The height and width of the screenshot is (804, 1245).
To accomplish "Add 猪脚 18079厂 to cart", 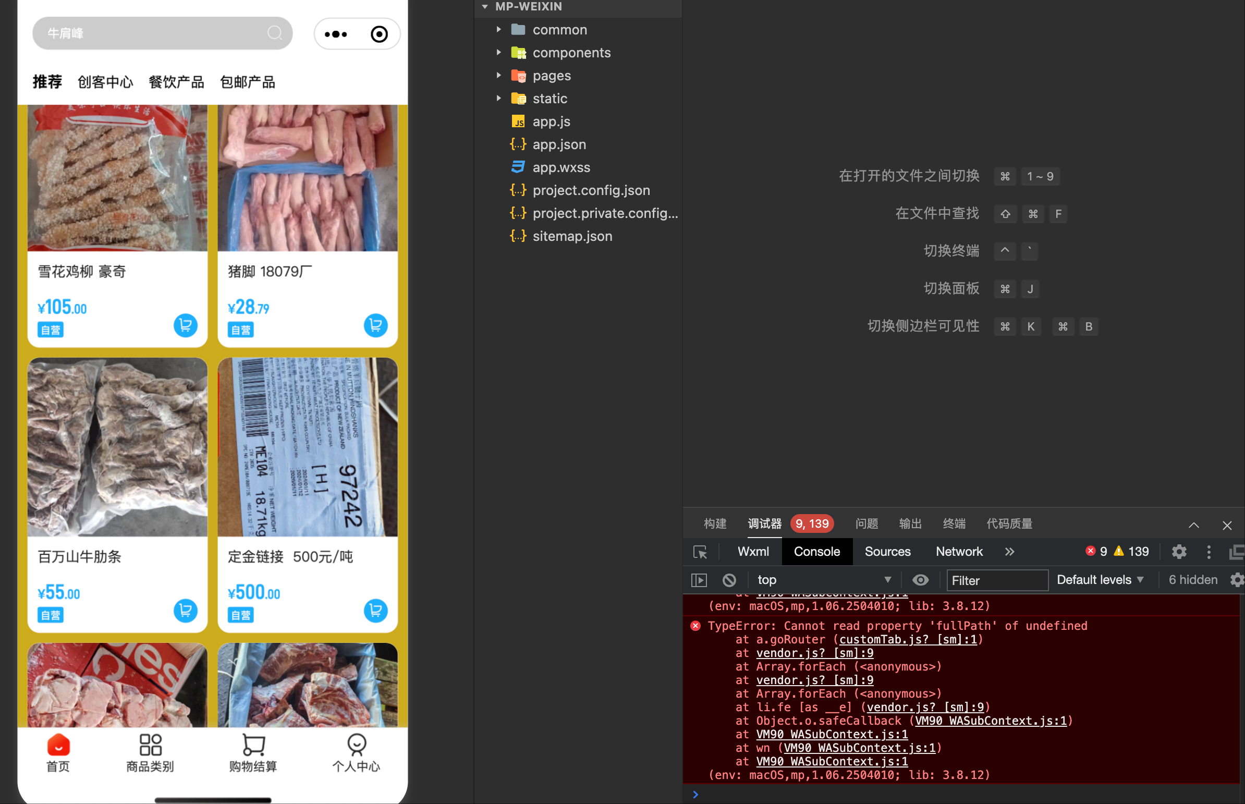I will click(375, 325).
